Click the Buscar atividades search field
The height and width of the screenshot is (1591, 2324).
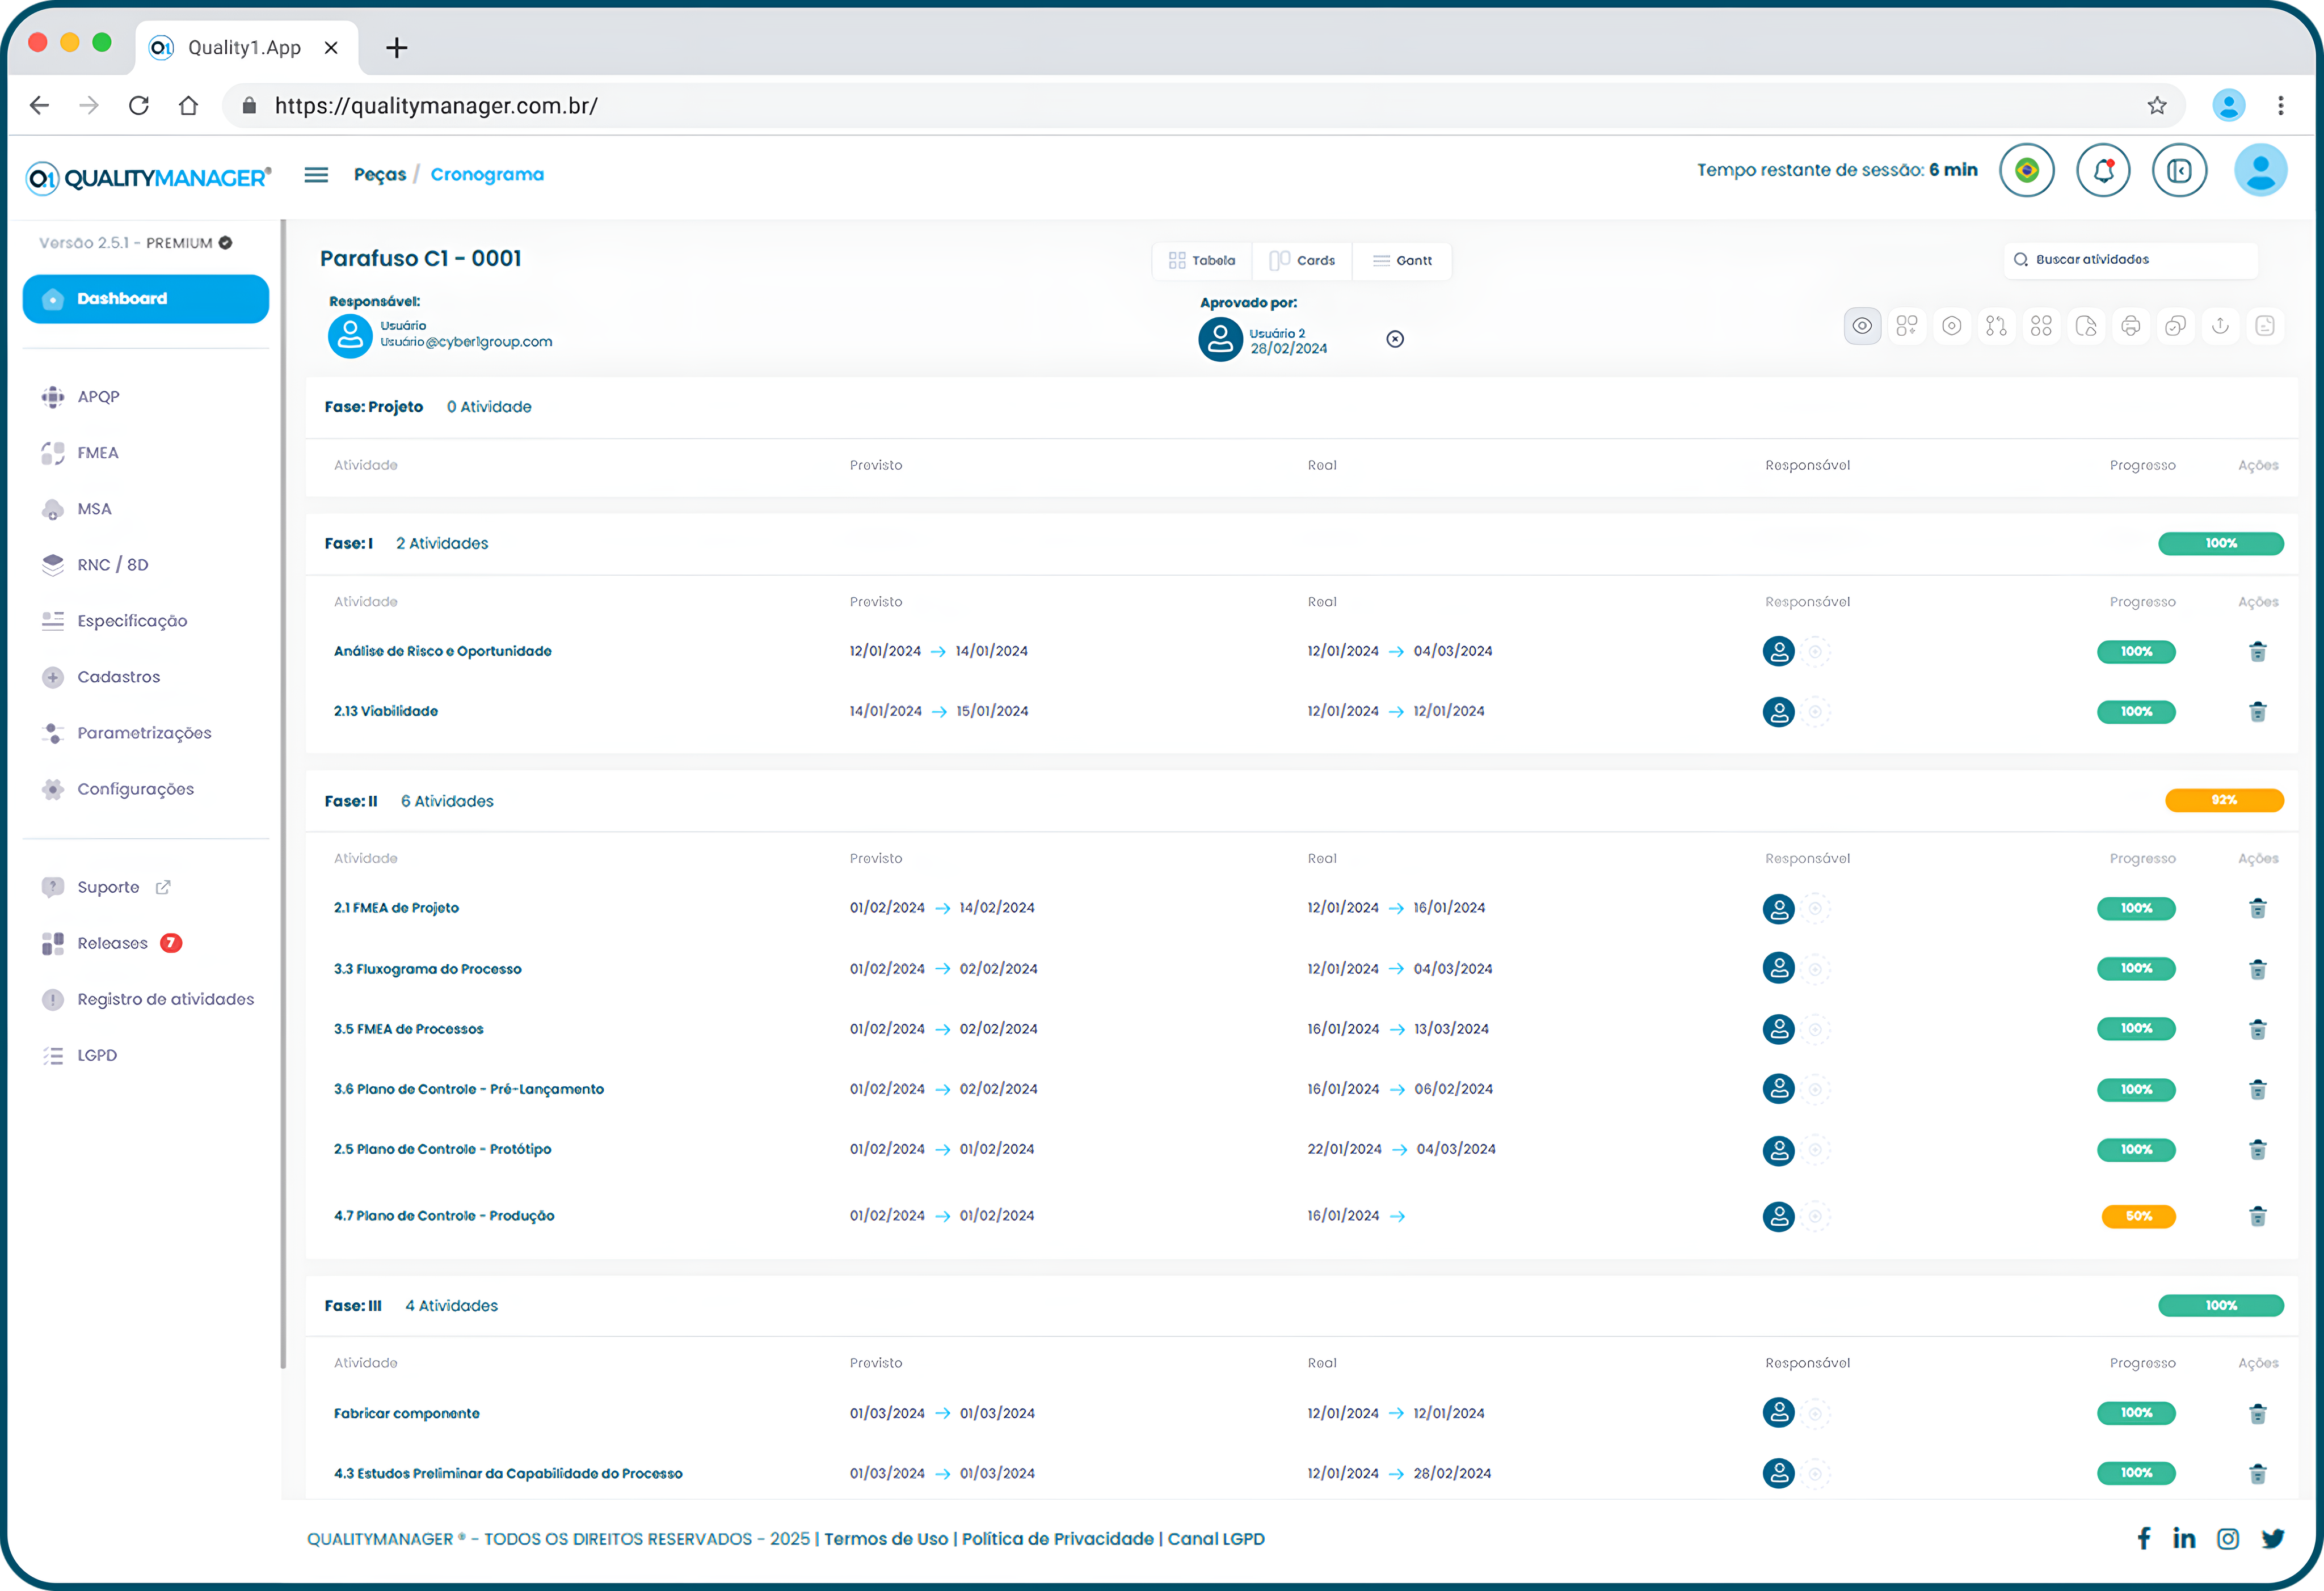[2130, 260]
